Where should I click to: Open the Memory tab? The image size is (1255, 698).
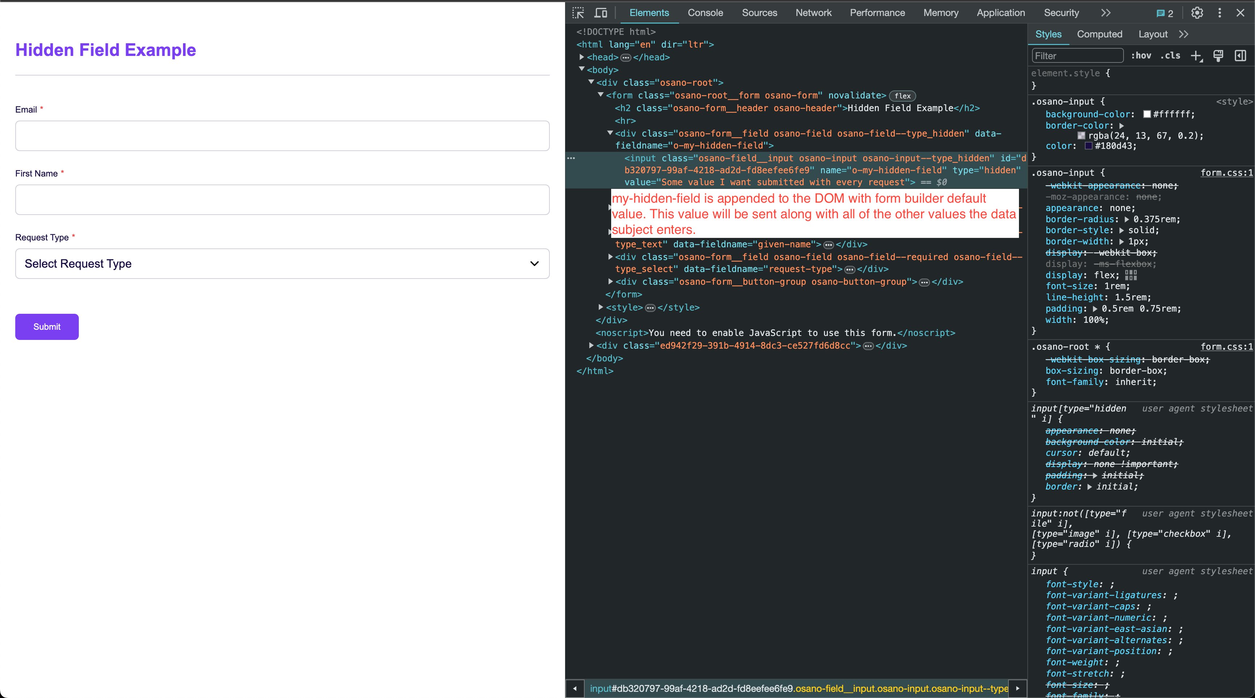[x=940, y=13]
